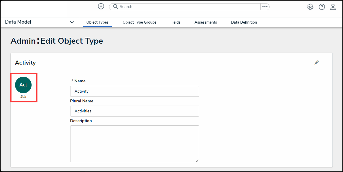Select the Assessments tab
The width and height of the screenshot is (343, 172).
206,22
